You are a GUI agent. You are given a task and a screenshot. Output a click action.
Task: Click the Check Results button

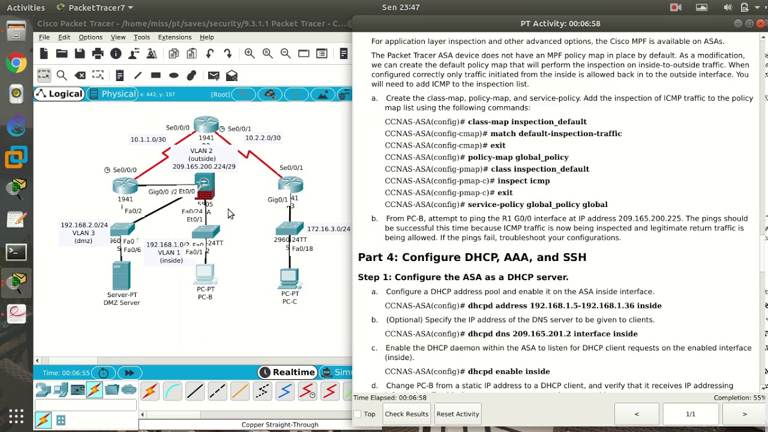pyautogui.click(x=407, y=414)
